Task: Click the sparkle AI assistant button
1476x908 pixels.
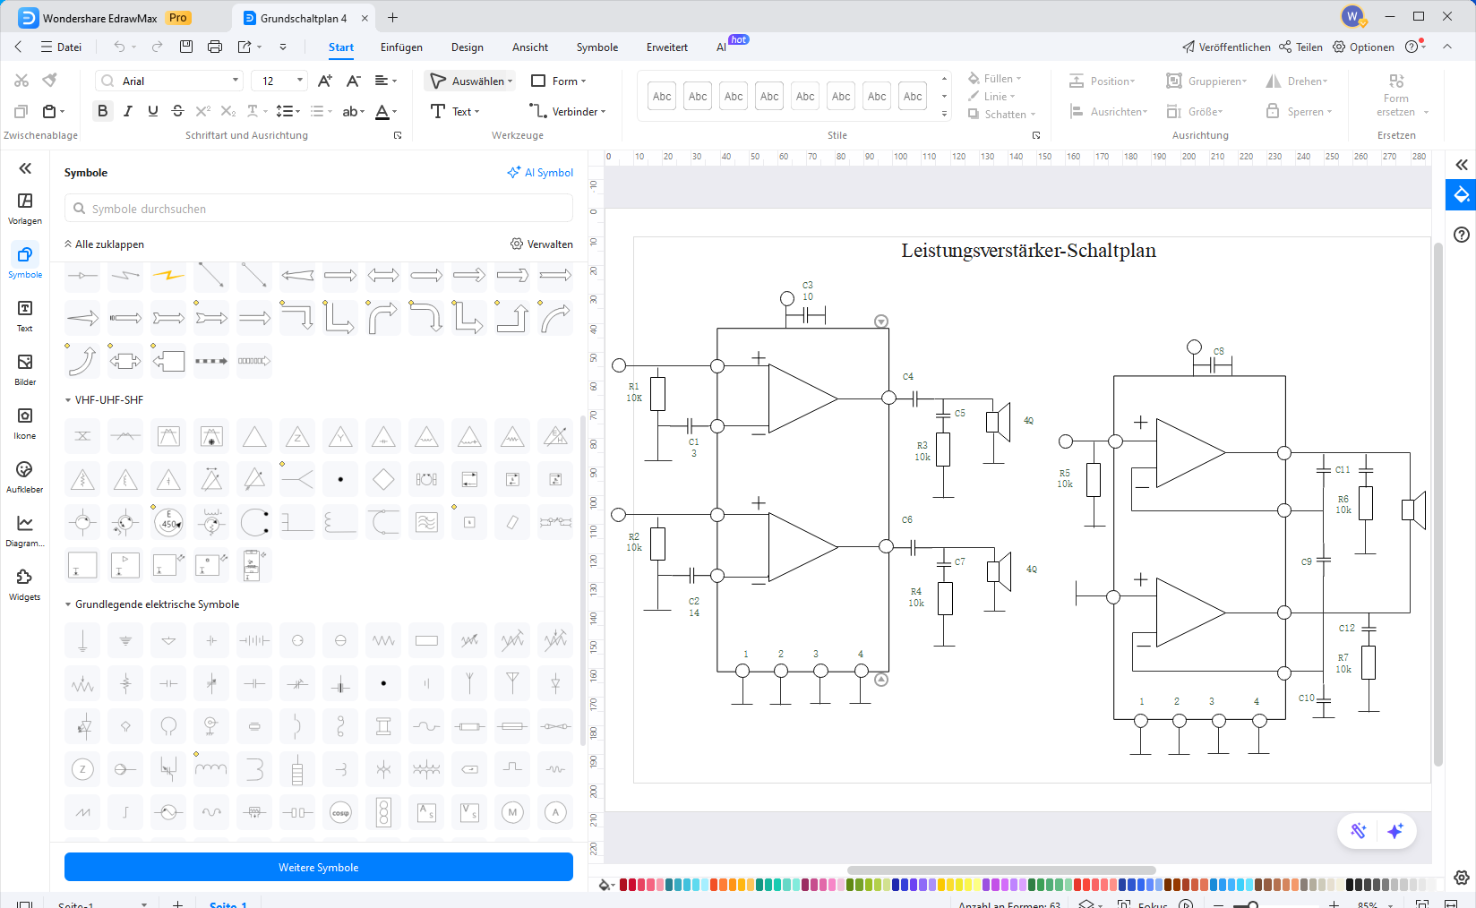Action: [1395, 831]
